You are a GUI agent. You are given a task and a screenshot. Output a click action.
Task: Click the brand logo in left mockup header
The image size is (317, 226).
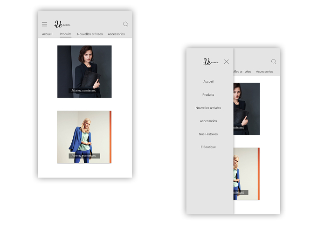coord(62,24)
